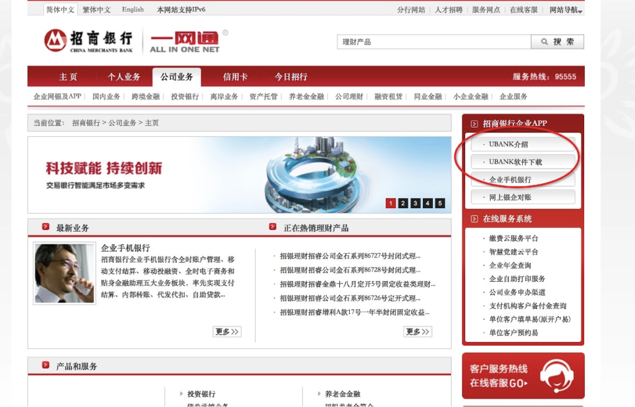The height and width of the screenshot is (407, 635).
Task: Open the 信用卡 tab
Action: tap(235, 77)
